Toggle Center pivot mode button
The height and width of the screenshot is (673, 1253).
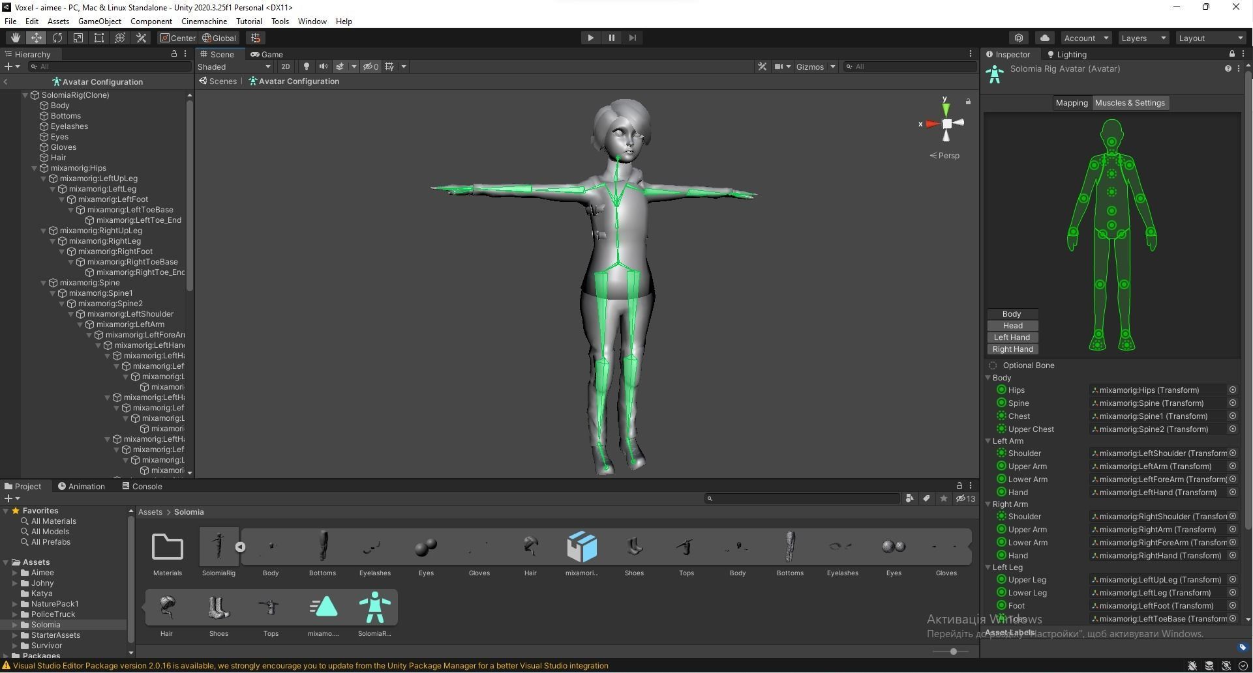177,38
